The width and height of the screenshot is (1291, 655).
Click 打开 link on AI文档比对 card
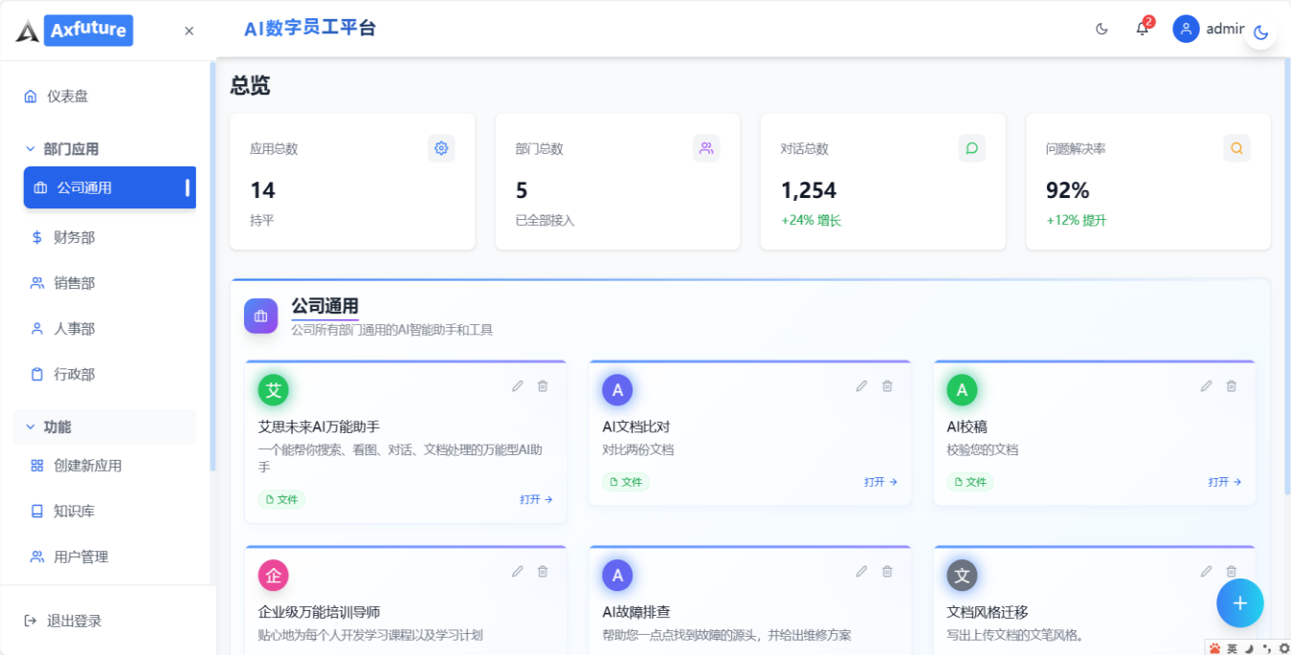point(880,482)
